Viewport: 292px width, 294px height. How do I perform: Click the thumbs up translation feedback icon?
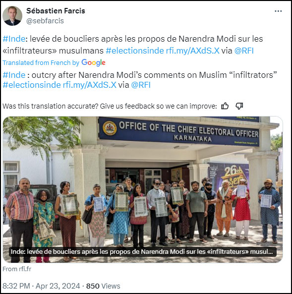[x=225, y=106]
